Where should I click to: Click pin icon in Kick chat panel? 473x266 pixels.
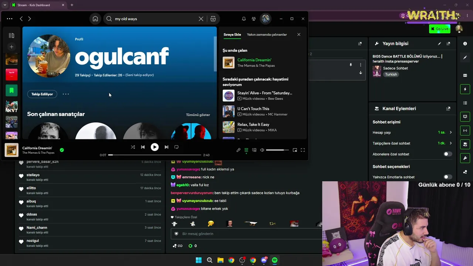coord(351,65)
